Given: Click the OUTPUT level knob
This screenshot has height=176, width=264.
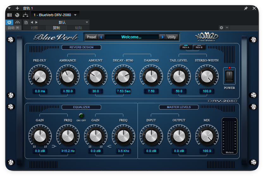Looking at the screenshot, I should coord(179,136).
